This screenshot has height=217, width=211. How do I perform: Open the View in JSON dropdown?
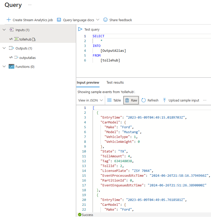[x=91, y=100]
